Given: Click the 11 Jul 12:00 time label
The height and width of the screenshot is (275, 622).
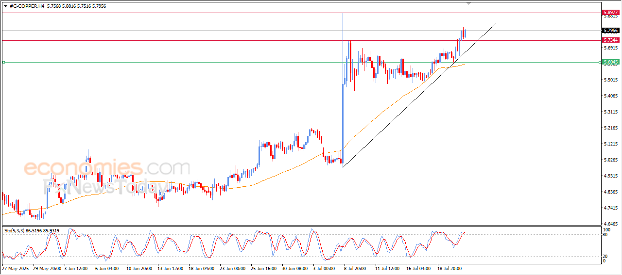Looking at the screenshot, I should tap(388, 268).
